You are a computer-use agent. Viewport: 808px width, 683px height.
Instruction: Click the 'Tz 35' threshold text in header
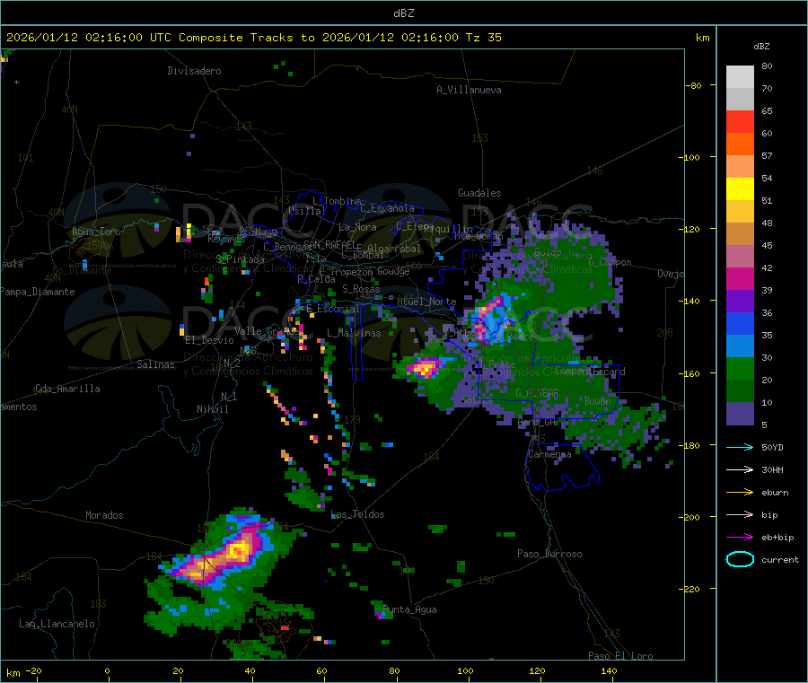coord(483,38)
